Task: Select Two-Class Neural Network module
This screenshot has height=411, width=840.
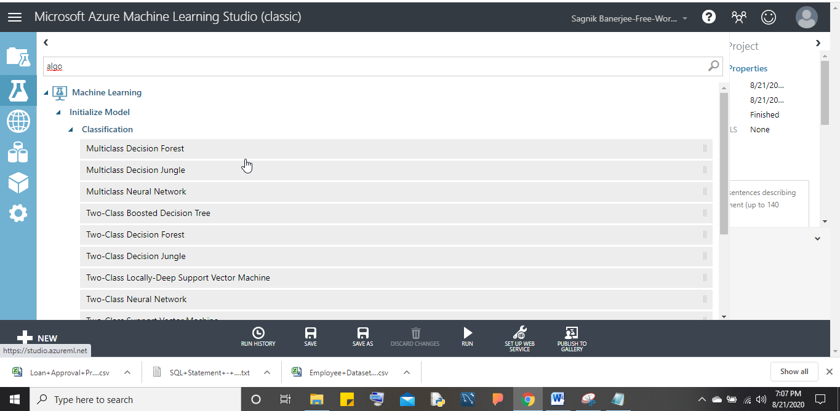Action: click(396, 299)
